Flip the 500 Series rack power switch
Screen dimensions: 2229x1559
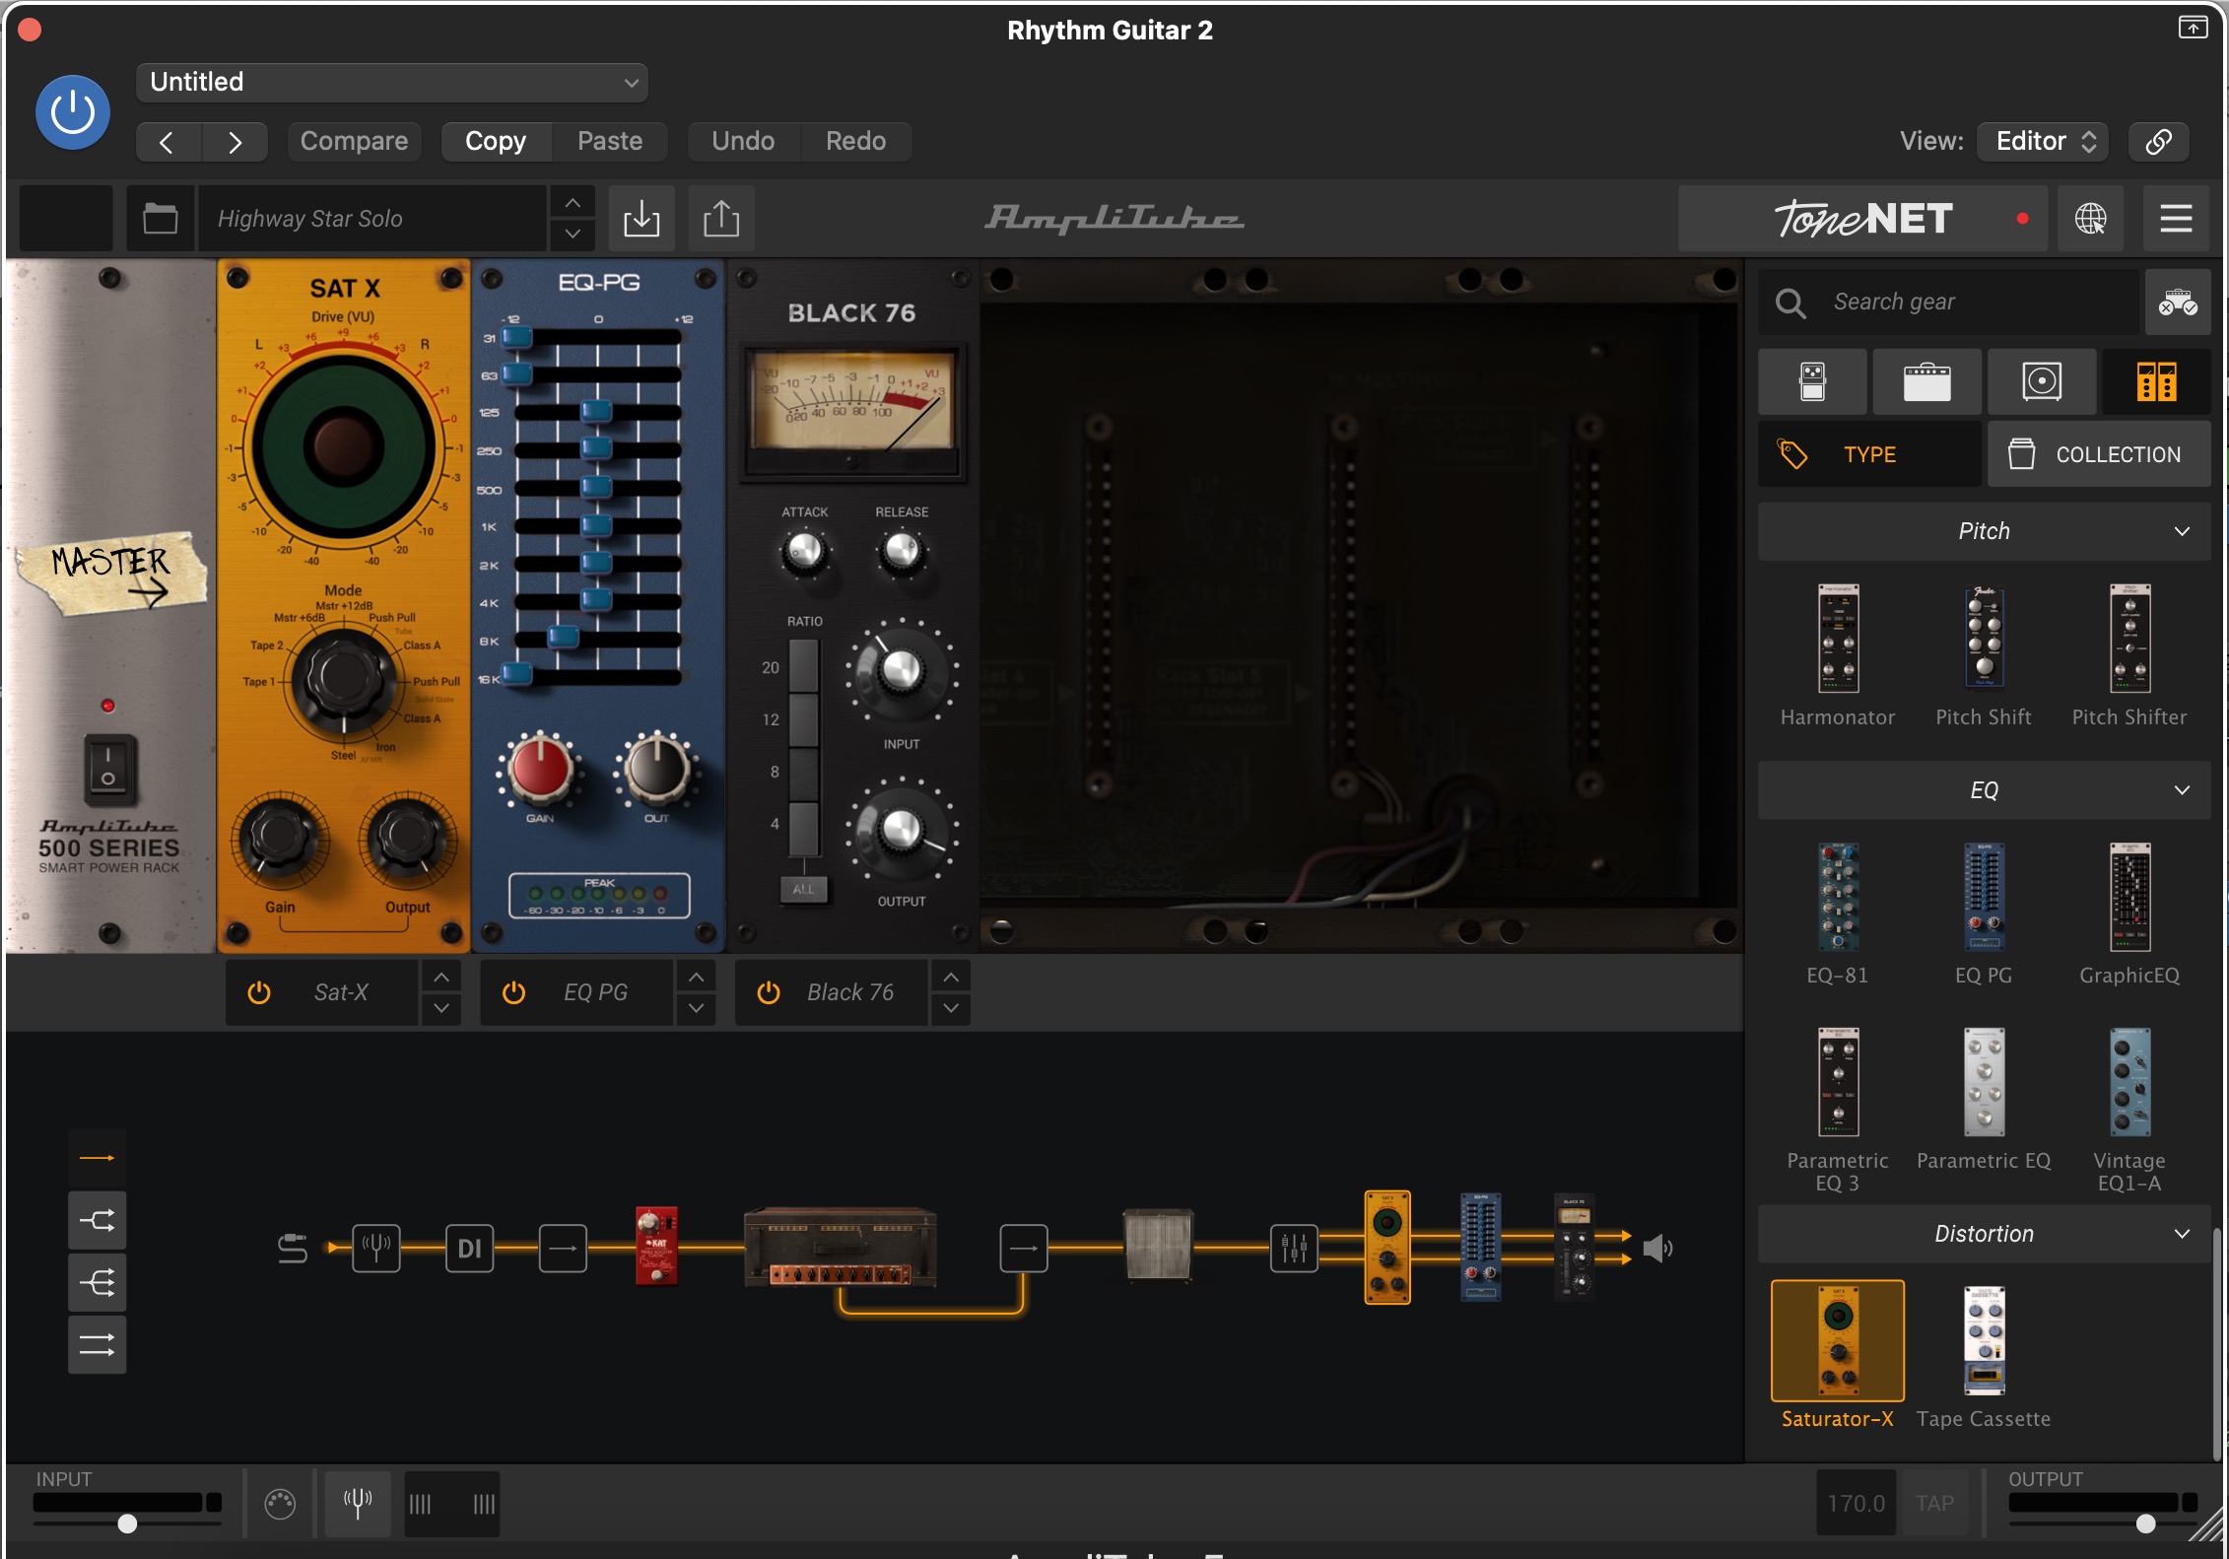108,767
